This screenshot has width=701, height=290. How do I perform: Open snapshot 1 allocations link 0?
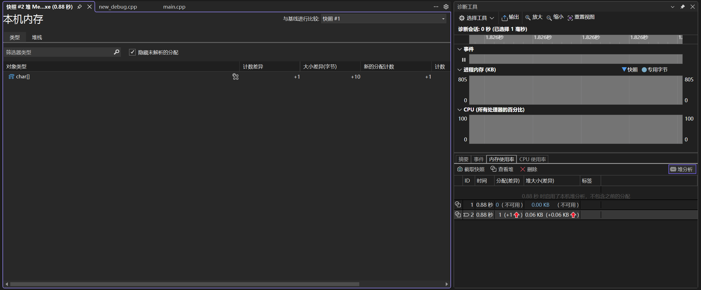(x=497, y=205)
